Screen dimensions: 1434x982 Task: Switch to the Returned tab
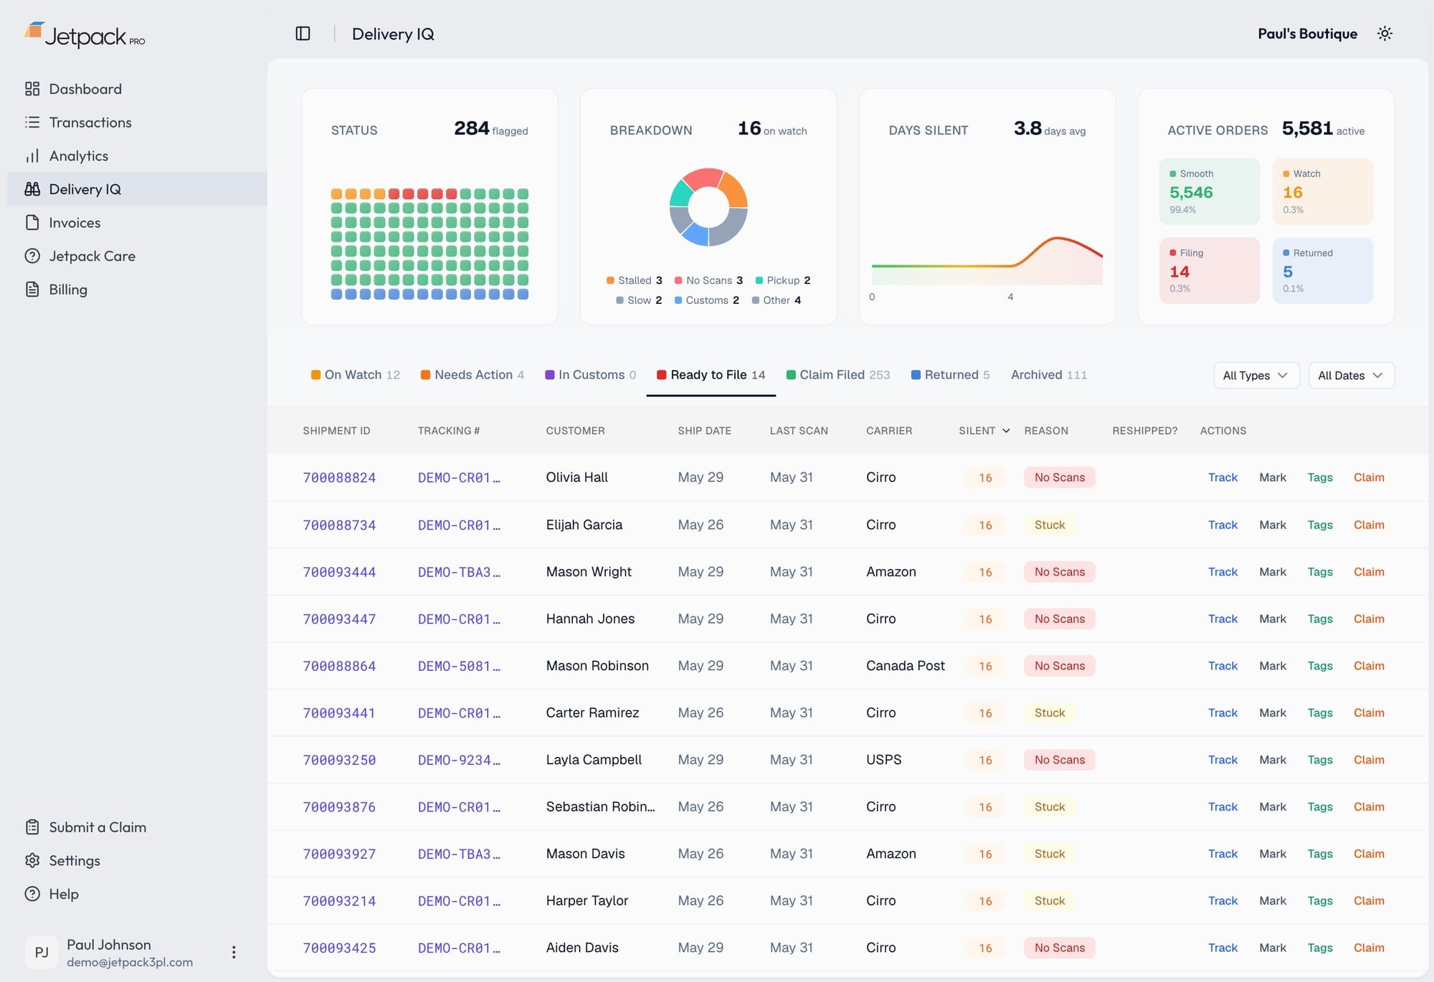(950, 375)
